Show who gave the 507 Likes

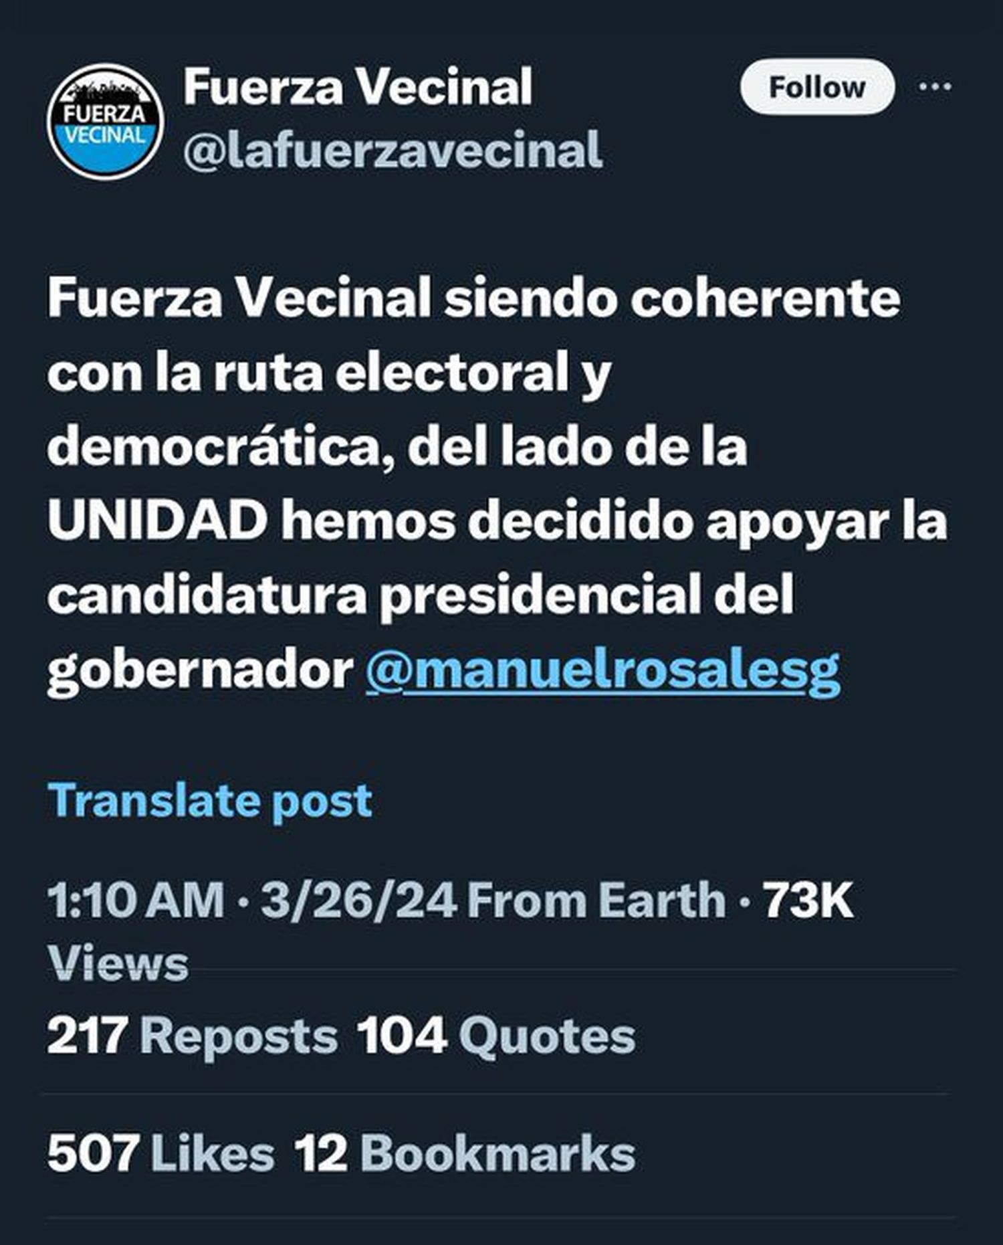pyautogui.click(x=160, y=1153)
